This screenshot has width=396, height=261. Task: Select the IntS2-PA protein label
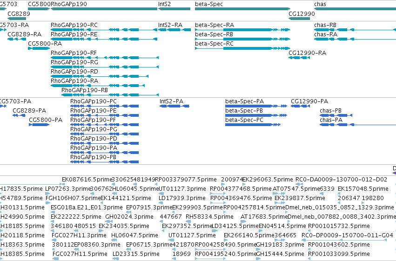172,101
